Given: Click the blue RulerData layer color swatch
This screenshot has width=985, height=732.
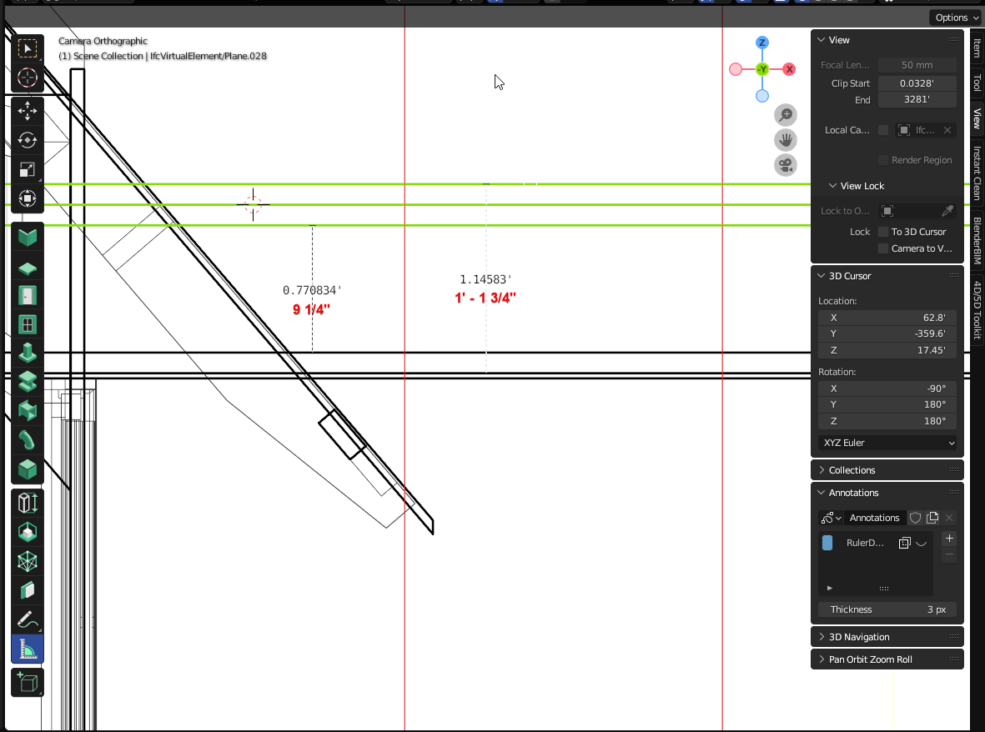Looking at the screenshot, I should point(827,543).
